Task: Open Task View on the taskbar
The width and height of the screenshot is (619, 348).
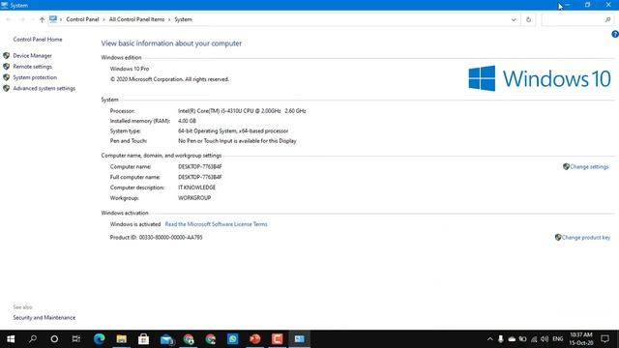Action: pyautogui.click(x=76, y=339)
